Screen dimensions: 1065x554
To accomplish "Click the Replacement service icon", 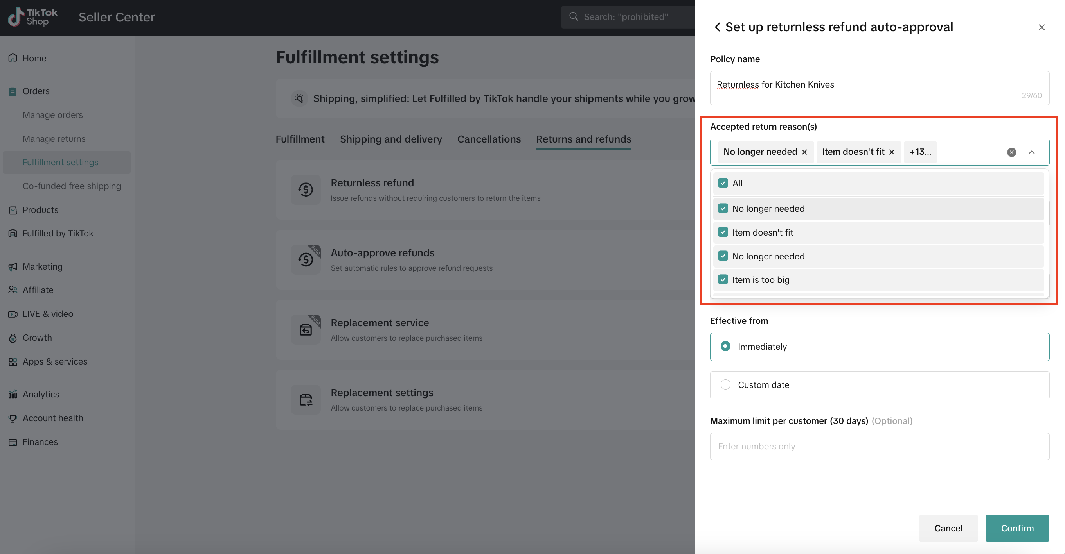I will 306,329.
